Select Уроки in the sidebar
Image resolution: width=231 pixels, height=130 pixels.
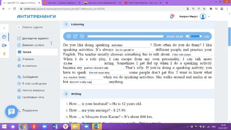tap(37, 52)
